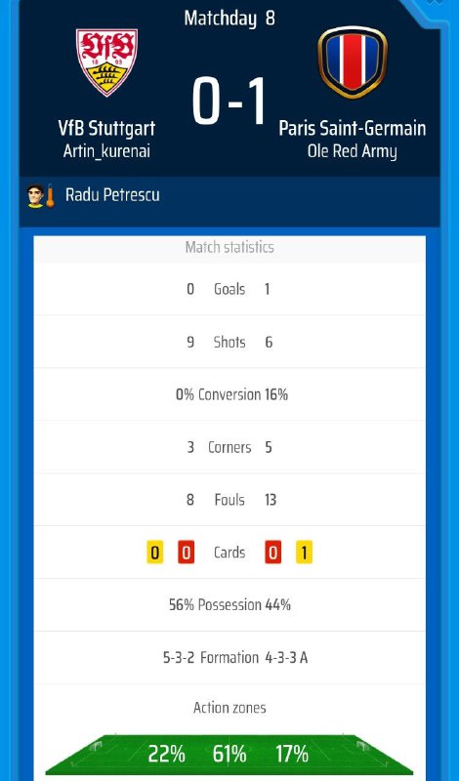Open manager Artin_kurenai profile
The height and width of the screenshot is (781, 459).
coord(106,151)
